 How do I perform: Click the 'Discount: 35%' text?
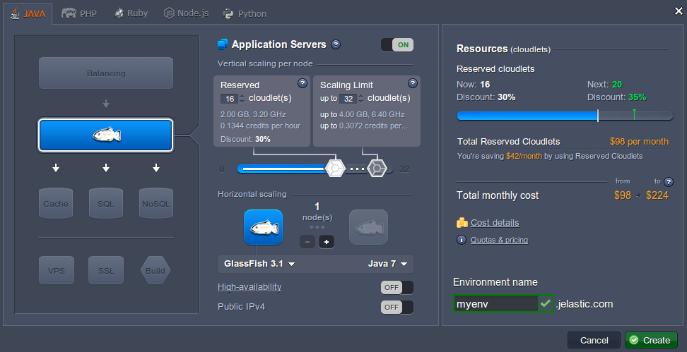click(x=616, y=97)
